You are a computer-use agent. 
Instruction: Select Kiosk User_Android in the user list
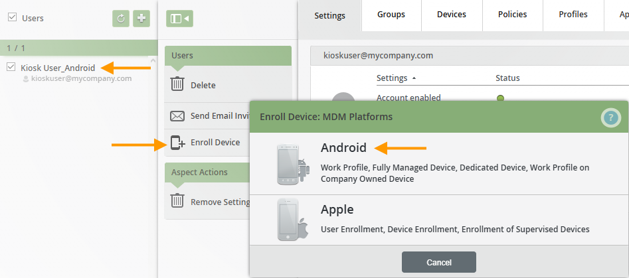58,68
